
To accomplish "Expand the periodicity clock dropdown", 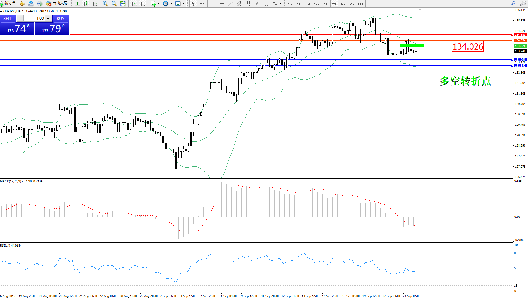I will [171, 4].
